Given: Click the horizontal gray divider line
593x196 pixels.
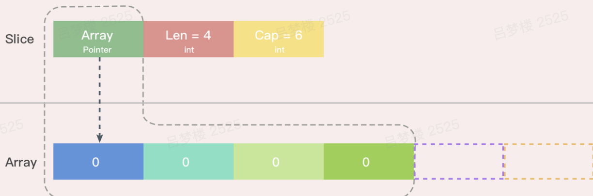Looking at the screenshot, I should pyautogui.click(x=296, y=103).
